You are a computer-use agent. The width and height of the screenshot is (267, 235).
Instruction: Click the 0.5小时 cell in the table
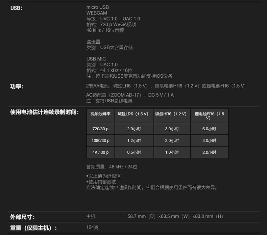point(134,153)
